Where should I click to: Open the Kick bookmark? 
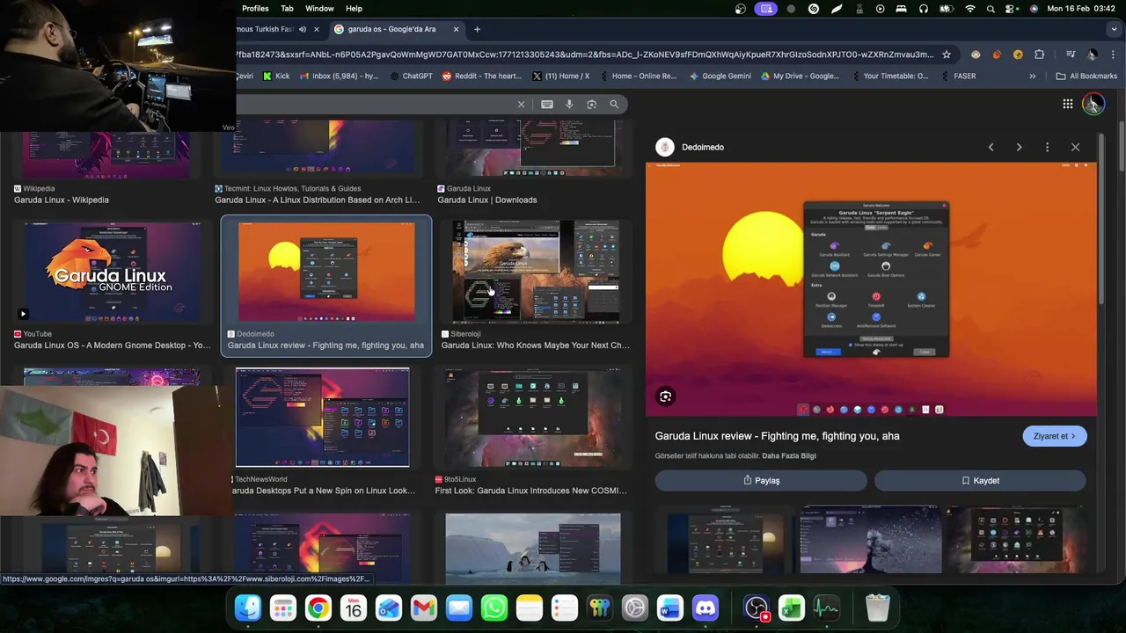coord(275,76)
